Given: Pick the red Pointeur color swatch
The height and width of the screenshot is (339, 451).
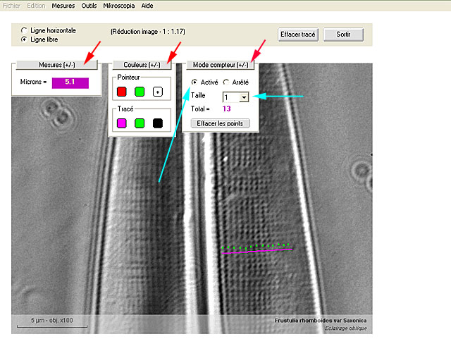Looking at the screenshot, I should coord(122,92).
